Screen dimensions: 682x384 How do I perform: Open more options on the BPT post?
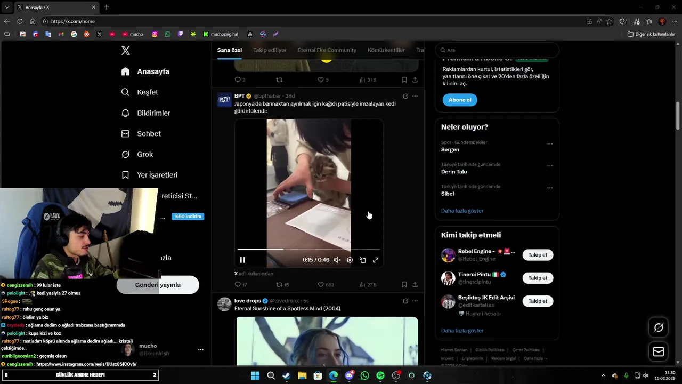415,97
